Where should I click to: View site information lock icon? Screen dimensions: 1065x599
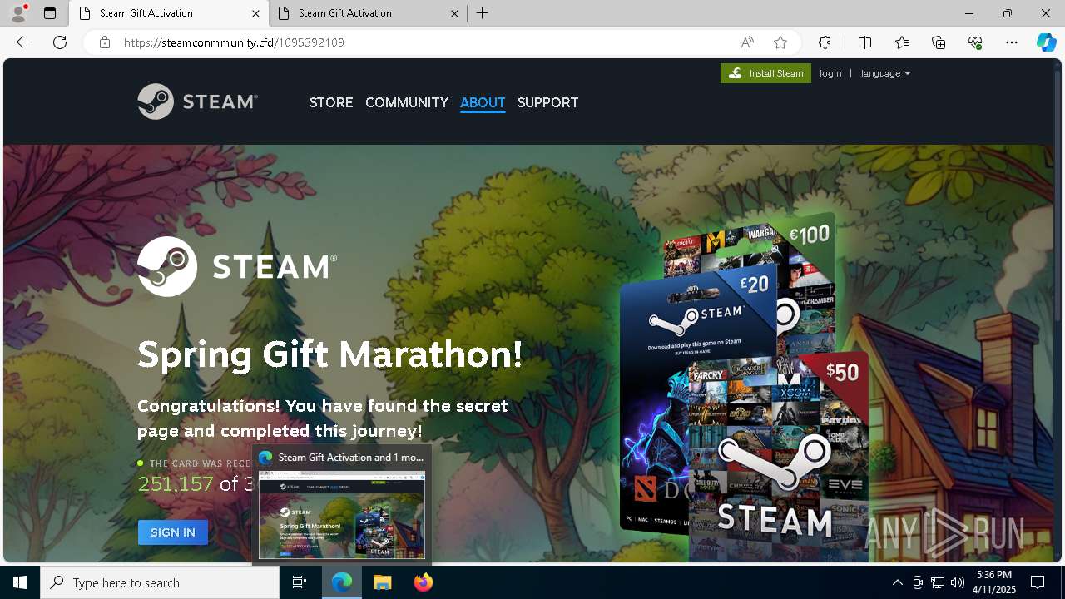pos(105,42)
